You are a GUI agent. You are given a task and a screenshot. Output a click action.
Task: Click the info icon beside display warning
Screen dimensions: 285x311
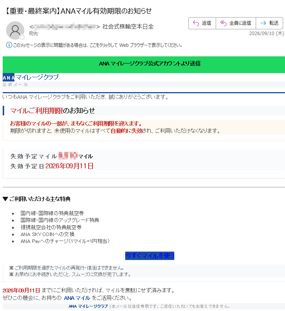click(9, 45)
